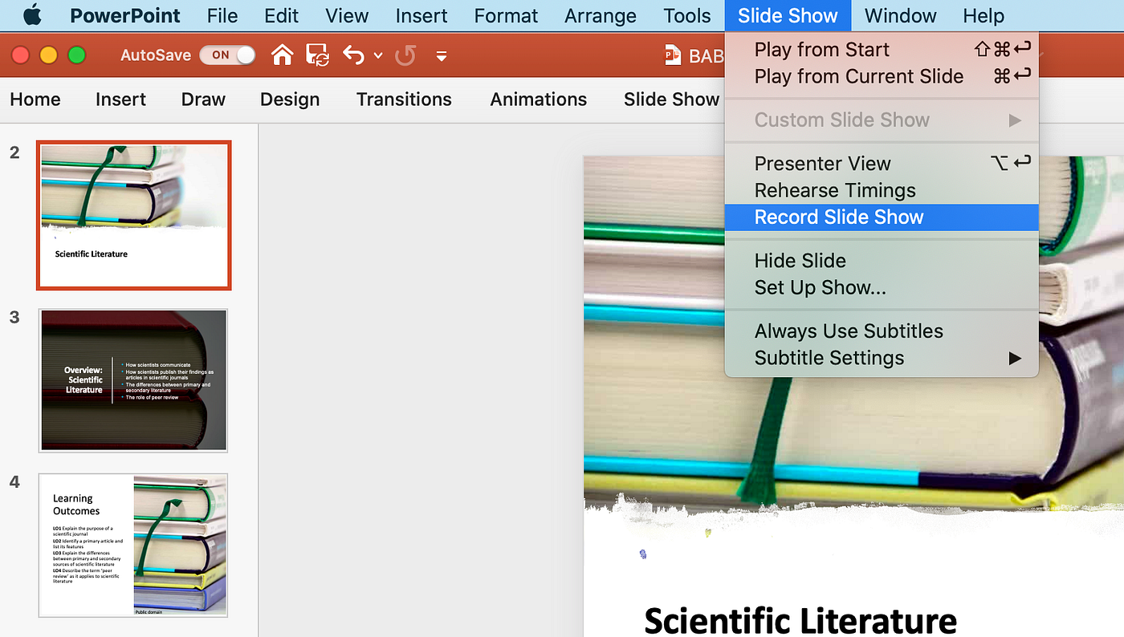Open the Customize Quick Access Toolbar dropdown
This screenshot has height=637, width=1124.
click(441, 56)
